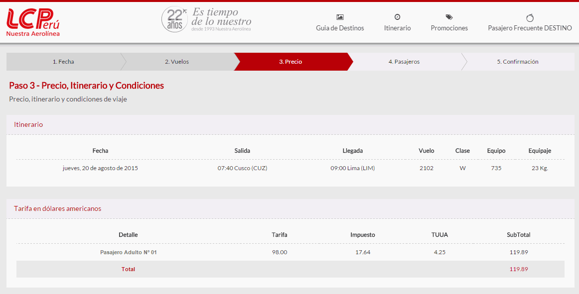Go back to step 2. Vuelos

tap(177, 62)
